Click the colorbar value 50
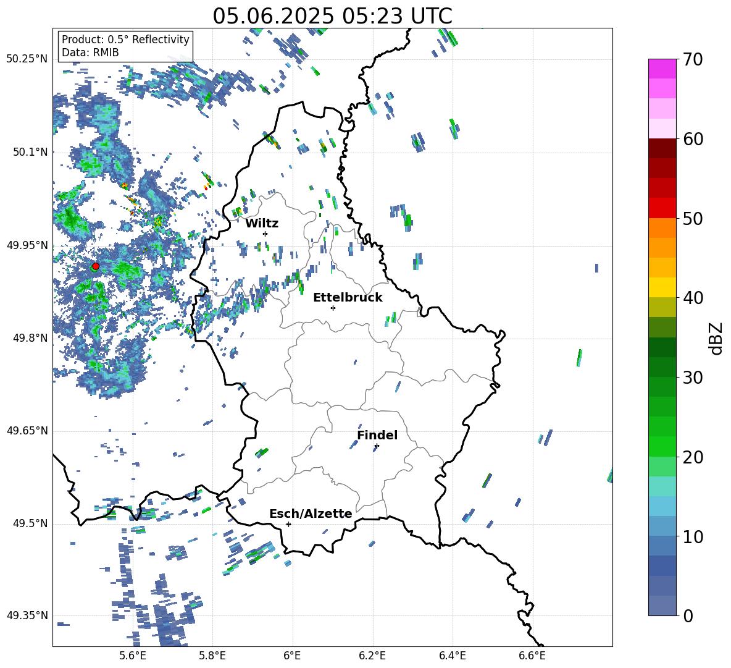The height and width of the screenshot is (668, 731). 693,218
